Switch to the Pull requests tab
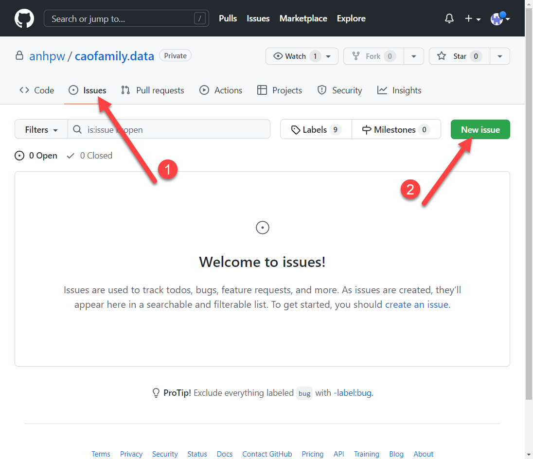This screenshot has width=533, height=459. [x=153, y=90]
